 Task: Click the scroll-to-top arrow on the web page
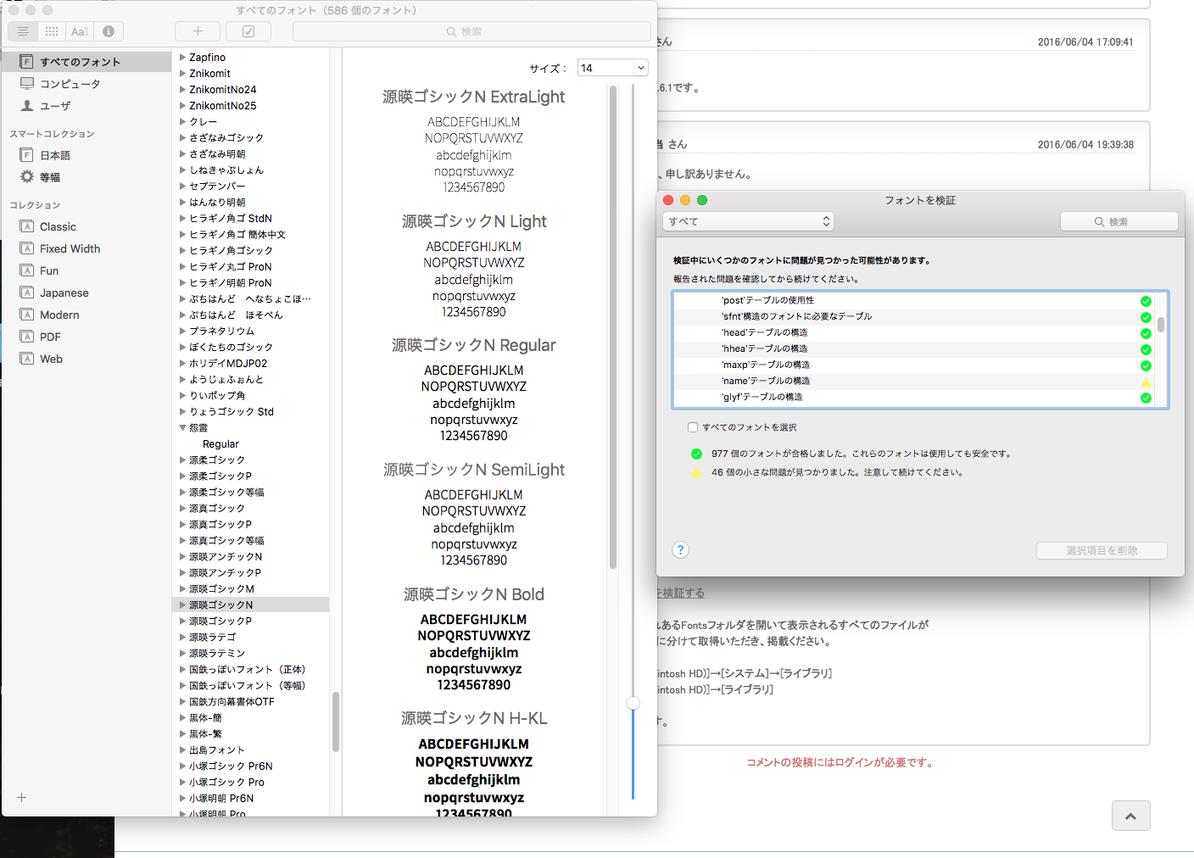pyautogui.click(x=1130, y=816)
